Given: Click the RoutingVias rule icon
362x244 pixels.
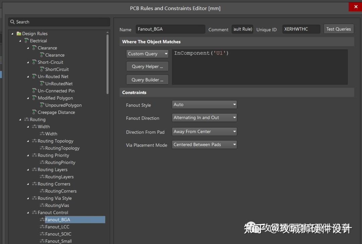Looking at the screenshot, I should point(42,205).
